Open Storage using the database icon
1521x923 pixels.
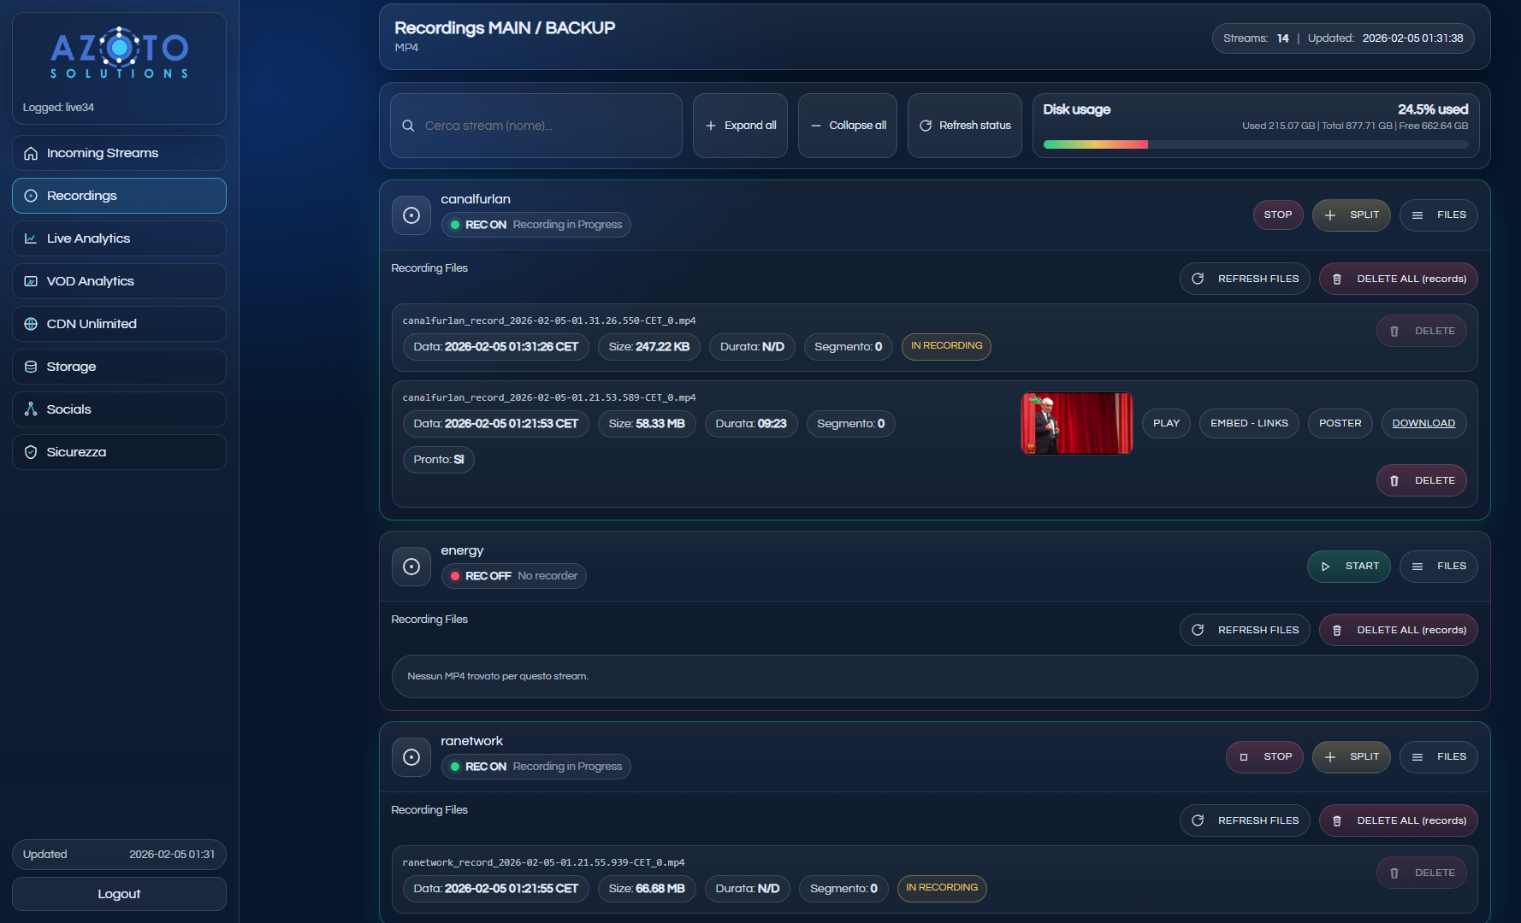(30, 366)
